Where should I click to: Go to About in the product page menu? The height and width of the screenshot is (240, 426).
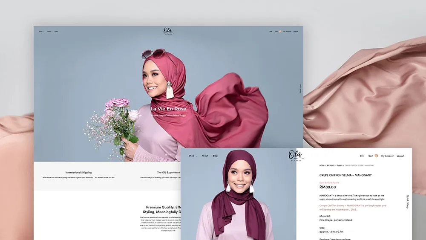coord(205,156)
